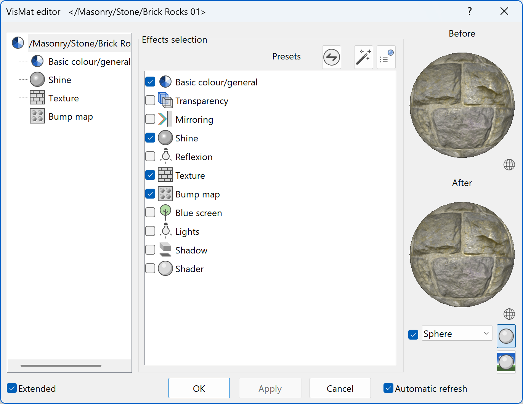Viewport: 523px width, 404px height.
Task: Click the globe icon under the After preview
Action: pos(509,314)
